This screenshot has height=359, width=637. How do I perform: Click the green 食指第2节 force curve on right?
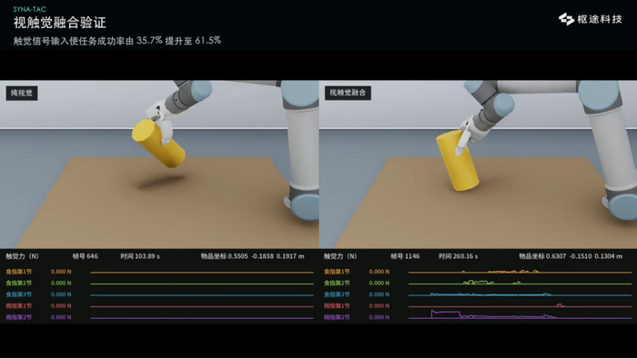pos(479,282)
